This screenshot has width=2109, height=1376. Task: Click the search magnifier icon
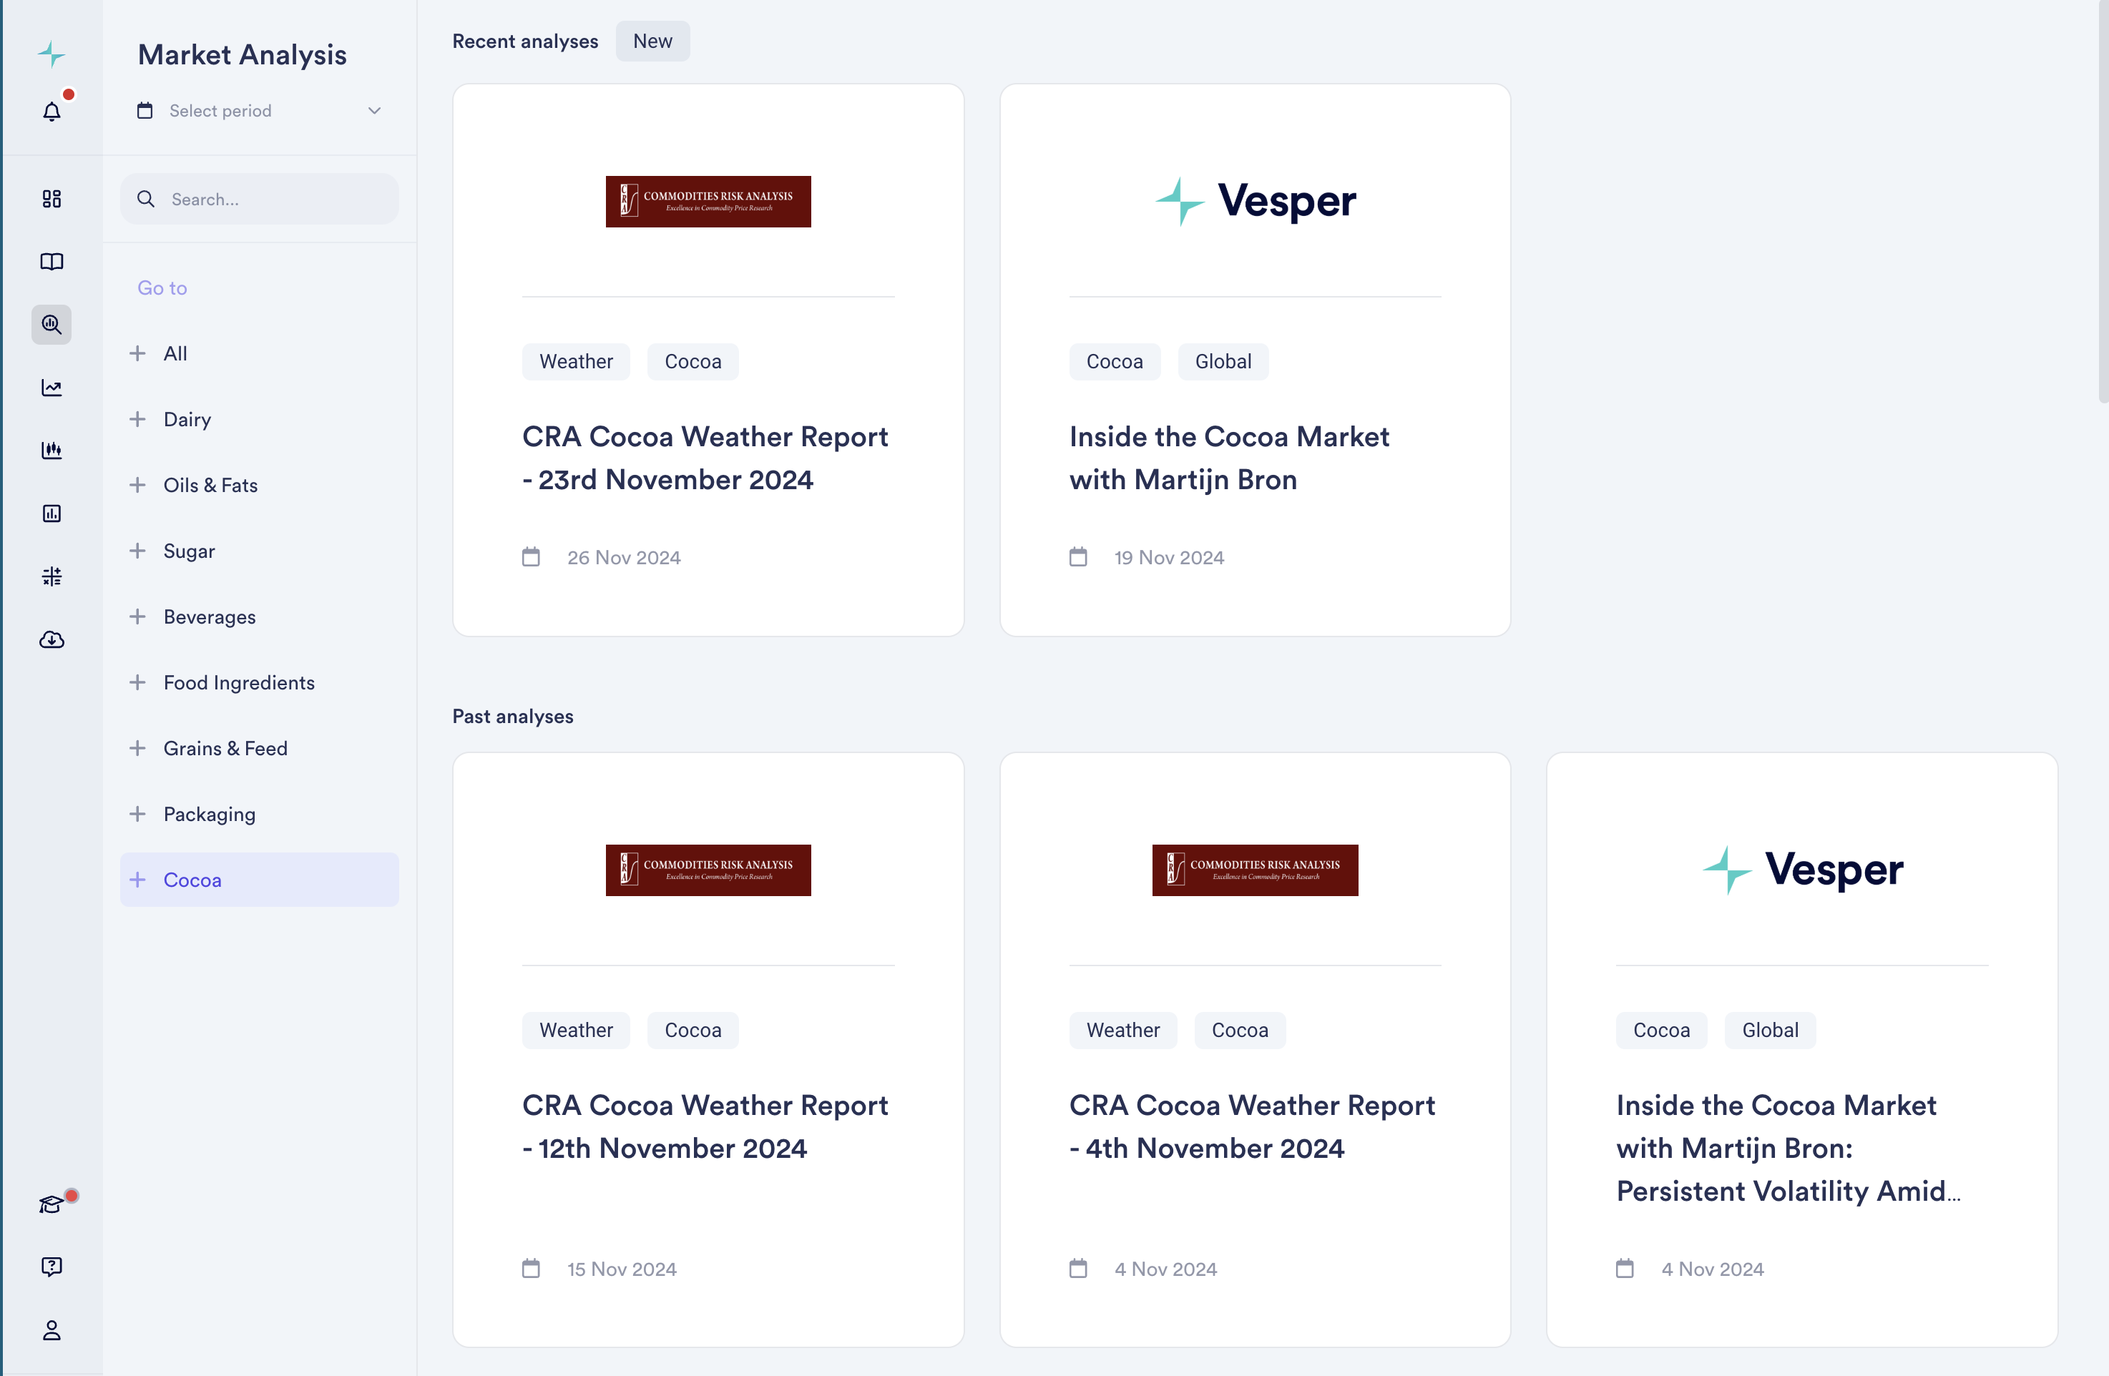coord(146,200)
